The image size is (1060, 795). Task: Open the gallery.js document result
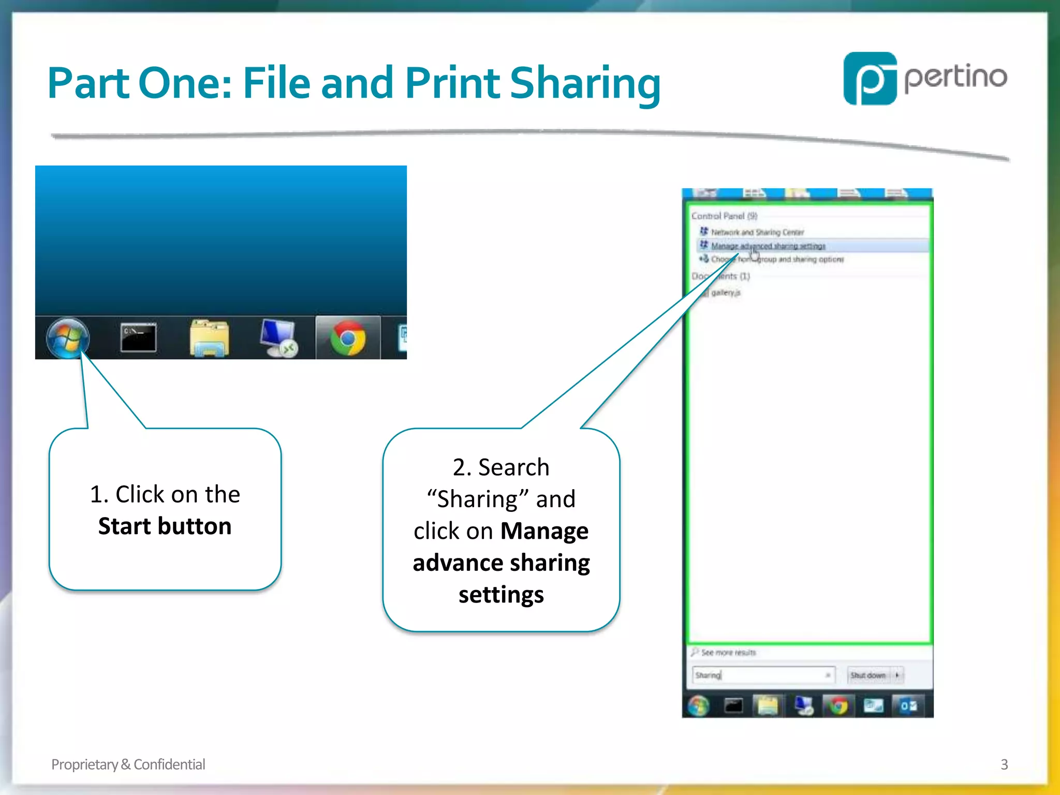coord(726,292)
